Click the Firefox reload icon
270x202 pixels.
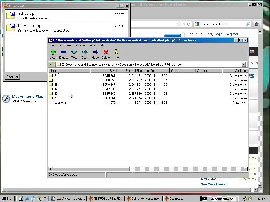point(189,24)
